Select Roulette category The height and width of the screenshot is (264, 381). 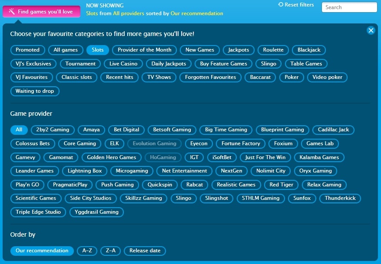(273, 50)
